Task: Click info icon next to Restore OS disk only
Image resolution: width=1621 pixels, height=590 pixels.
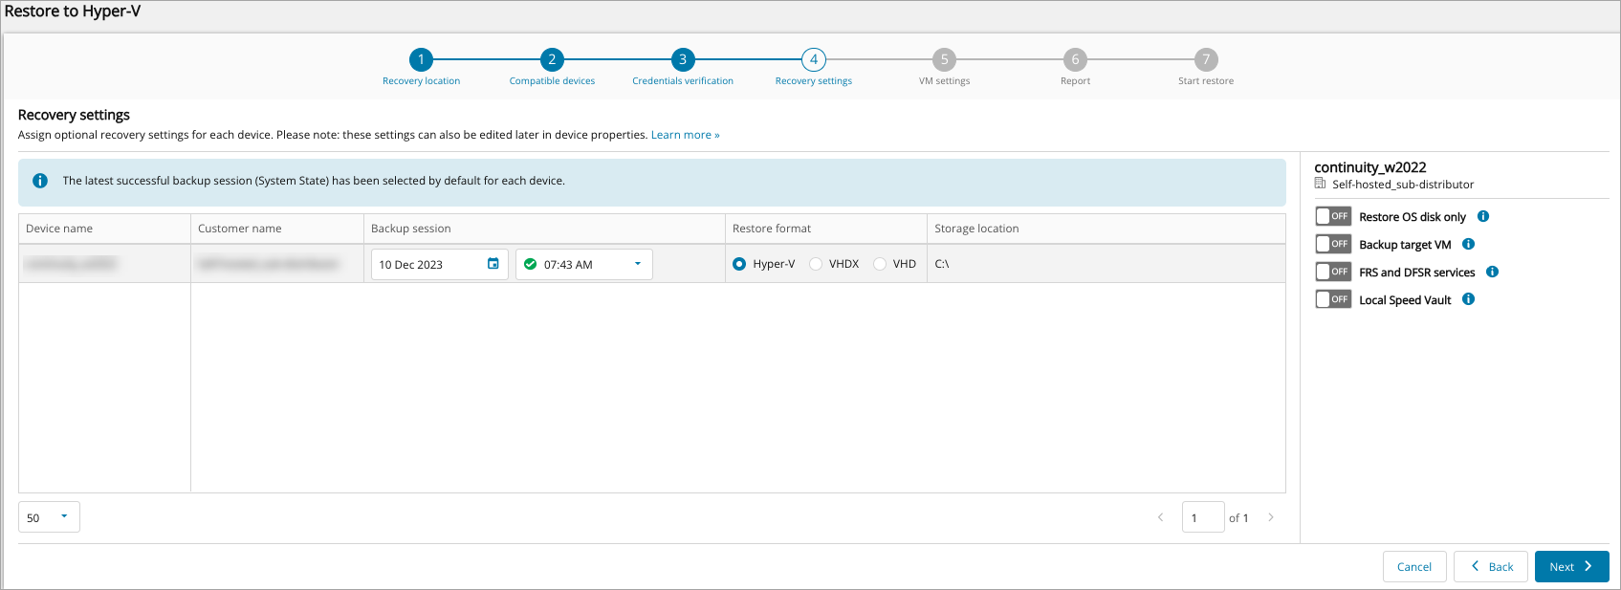Action: pos(1483,217)
